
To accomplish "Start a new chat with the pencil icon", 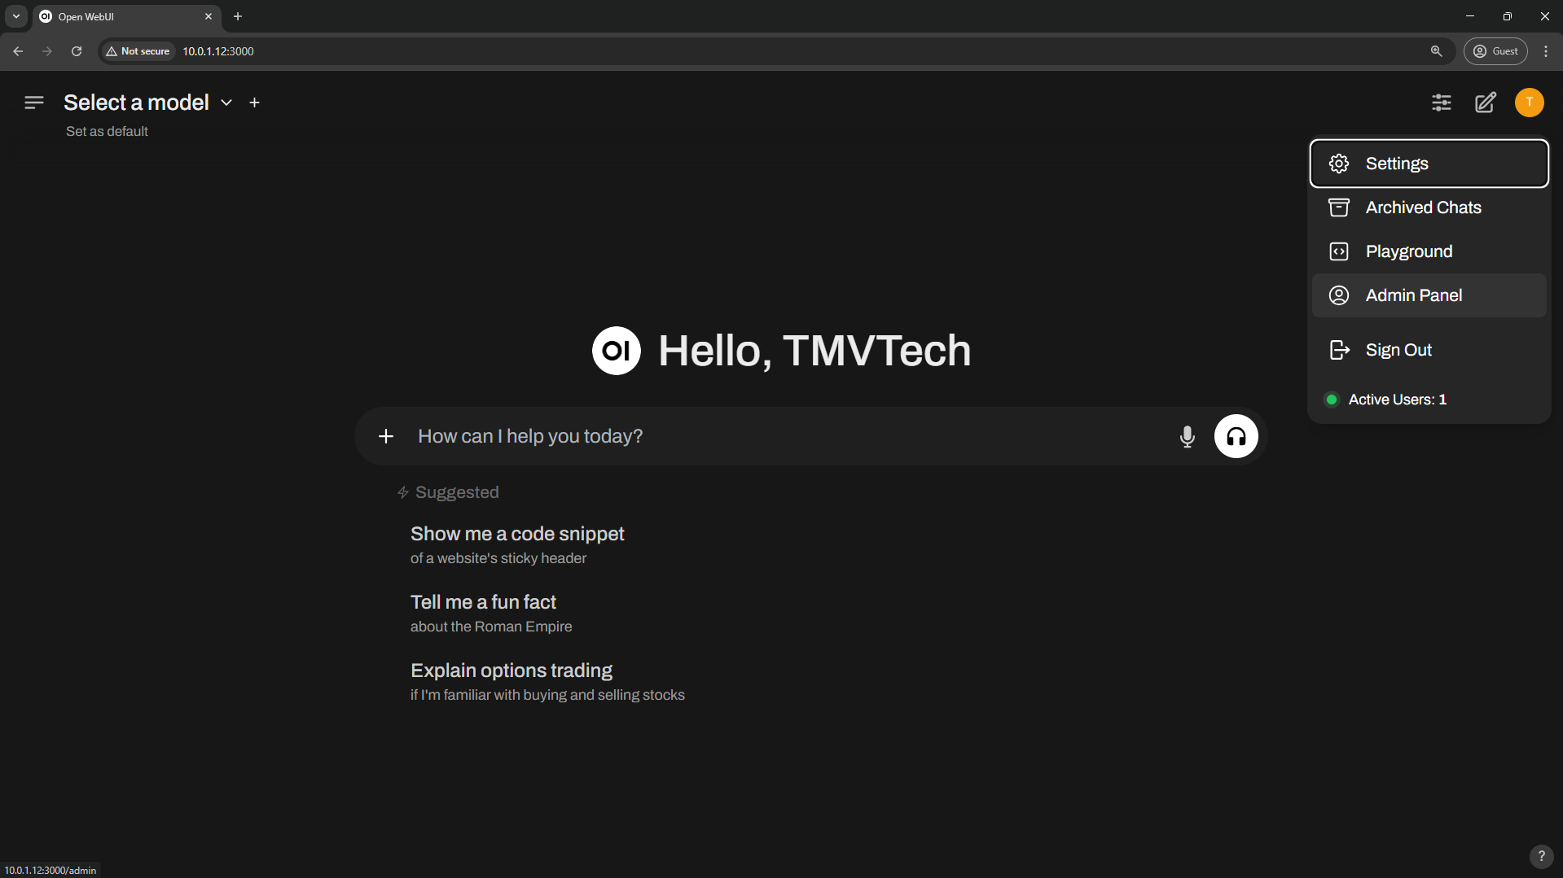I will (1485, 103).
